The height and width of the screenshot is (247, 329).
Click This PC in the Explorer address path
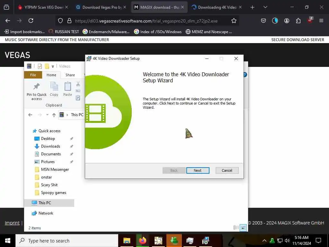77,115
